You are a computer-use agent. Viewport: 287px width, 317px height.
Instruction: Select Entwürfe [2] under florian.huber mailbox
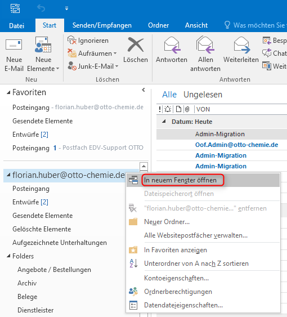pyautogui.click(x=30, y=202)
